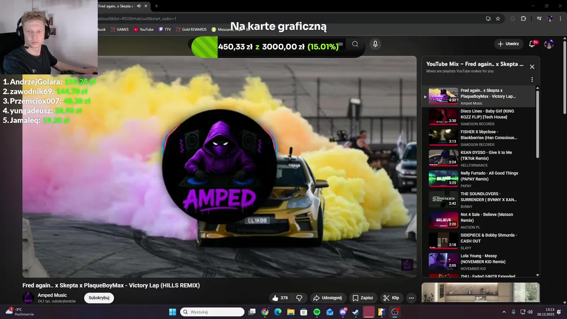Mute the tab via speaker icon
The width and height of the screenshot is (567, 319).
point(139,6)
